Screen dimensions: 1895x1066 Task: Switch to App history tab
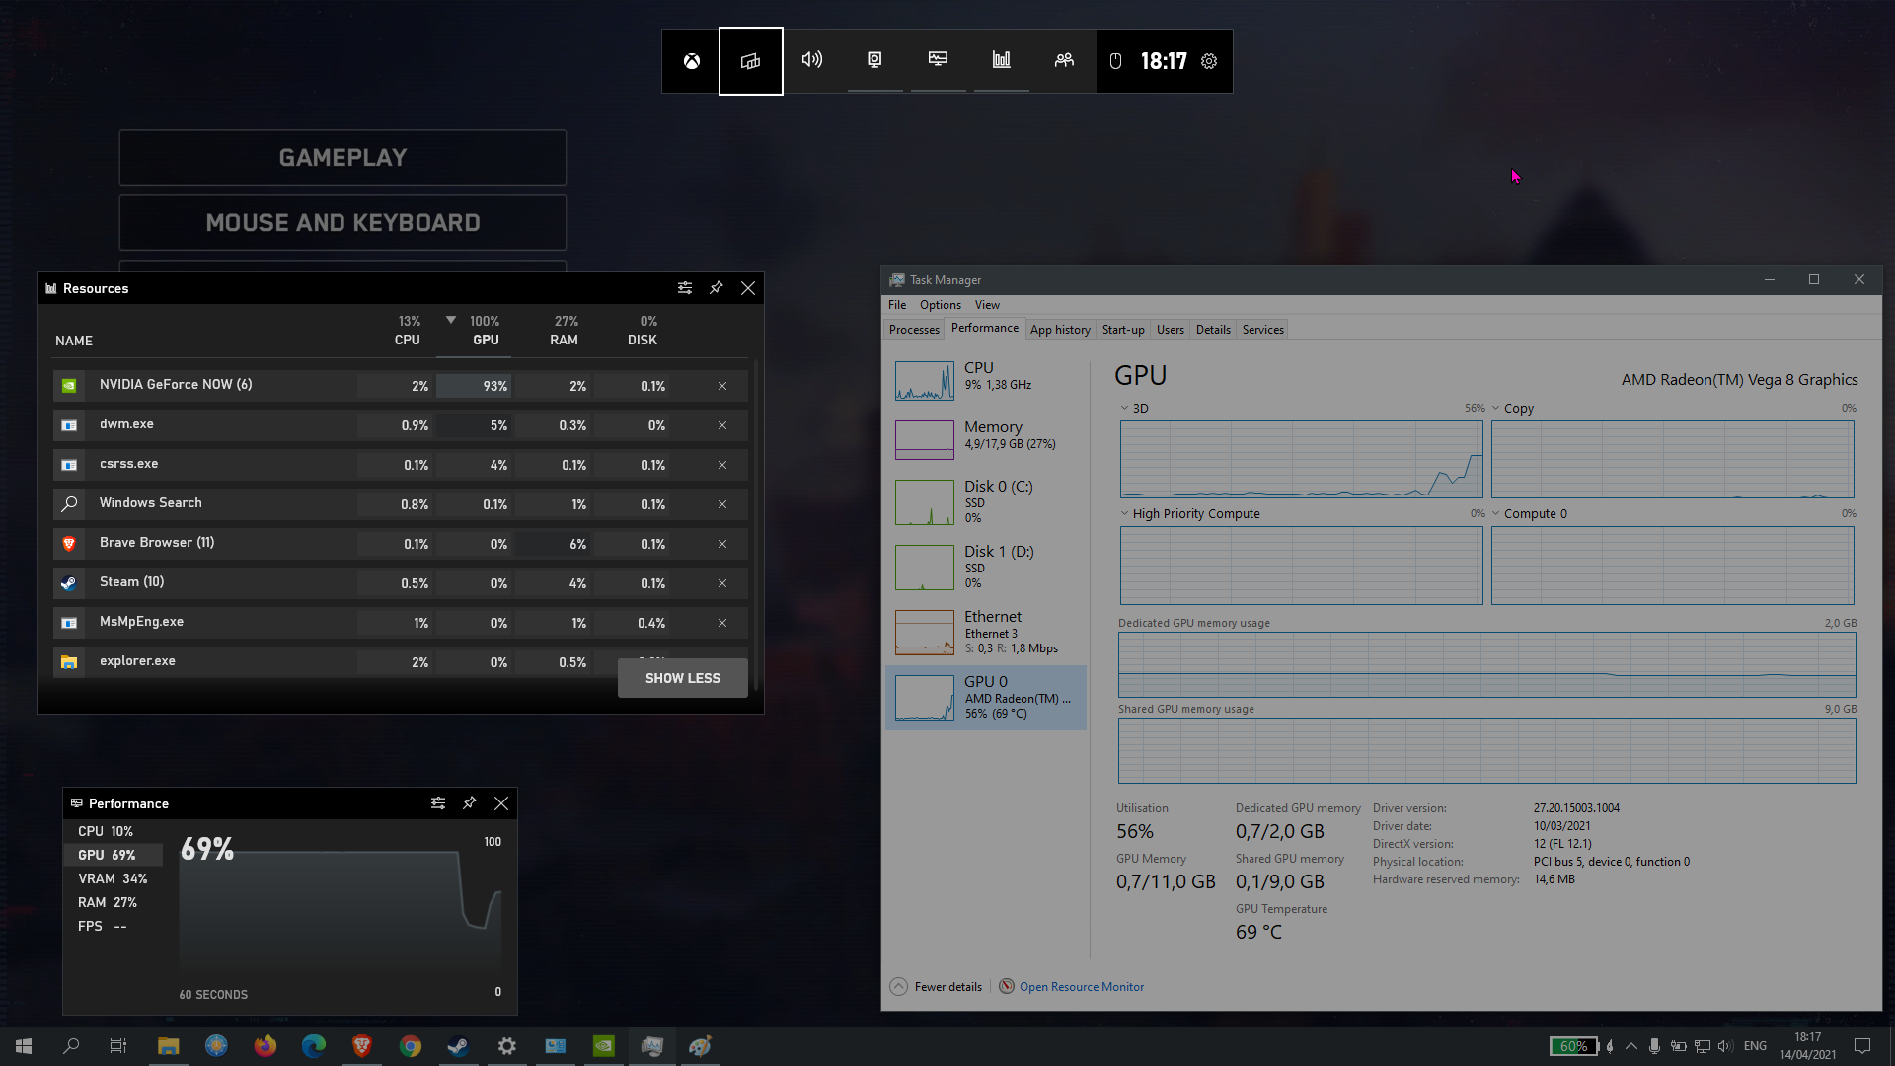[1060, 330]
